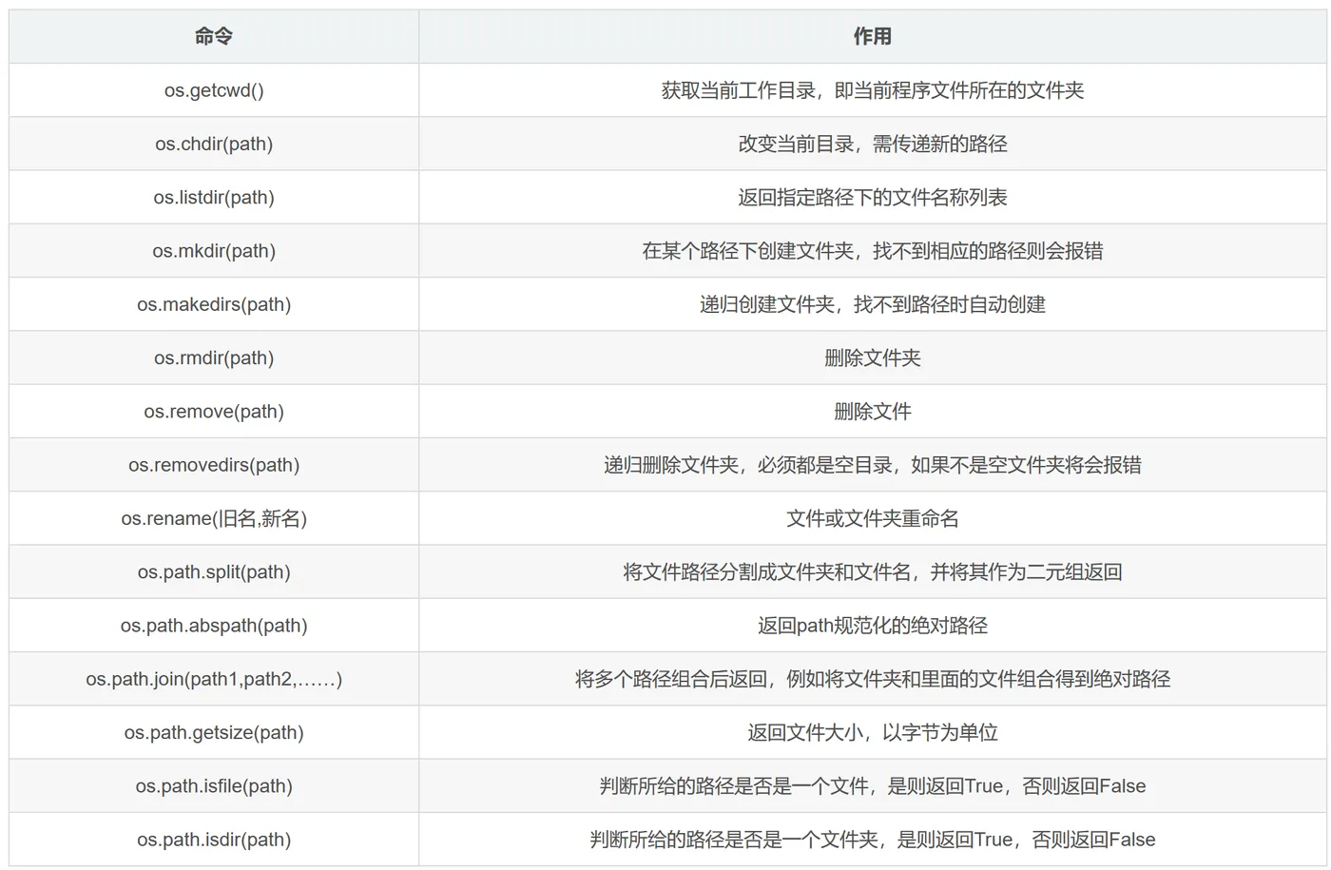Image resolution: width=1331 pixels, height=870 pixels.
Task: Select the os.path.abspath(path) cell
Action: tap(214, 626)
